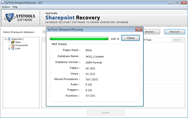Collapse the Repository tree node
This screenshot has width=188, height=118.
point(5,39)
